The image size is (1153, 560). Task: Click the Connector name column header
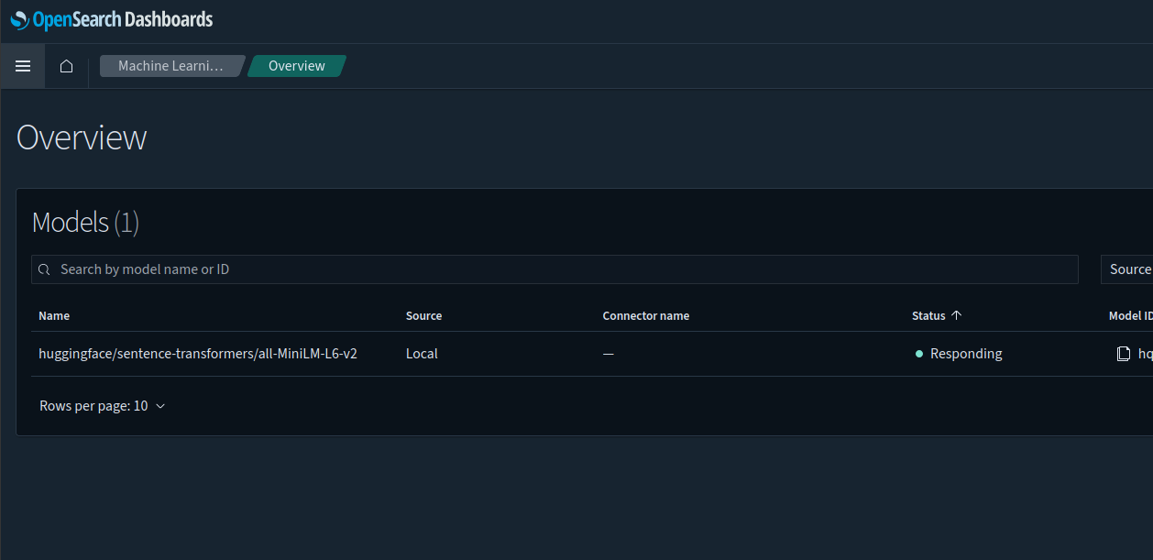[x=645, y=315]
